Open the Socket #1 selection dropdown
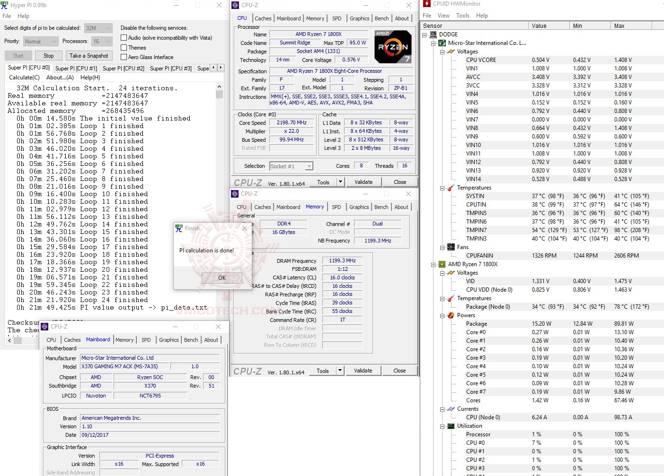This screenshot has height=476, width=664. coord(292,166)
